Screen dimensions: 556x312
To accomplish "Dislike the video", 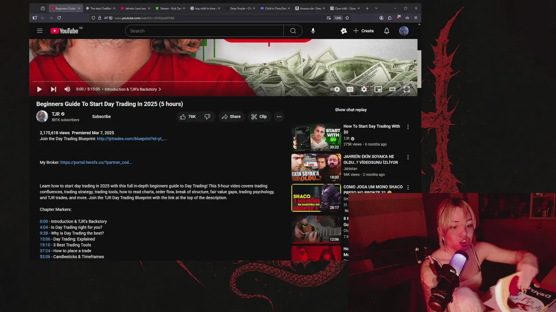I will point(208,117).
